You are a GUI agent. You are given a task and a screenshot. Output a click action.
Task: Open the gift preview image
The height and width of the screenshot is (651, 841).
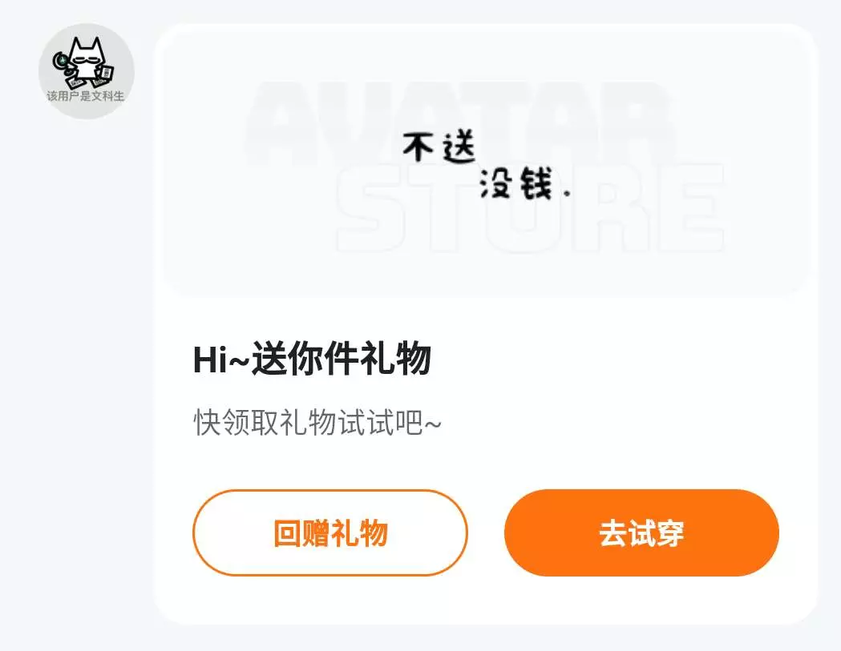click(485, 163)
